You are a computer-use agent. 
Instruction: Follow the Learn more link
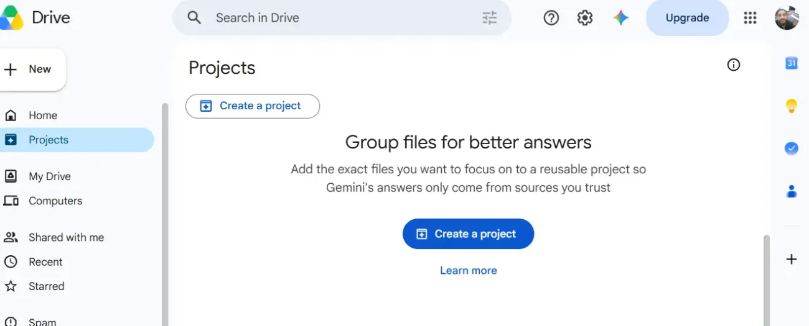click(469, 271)
